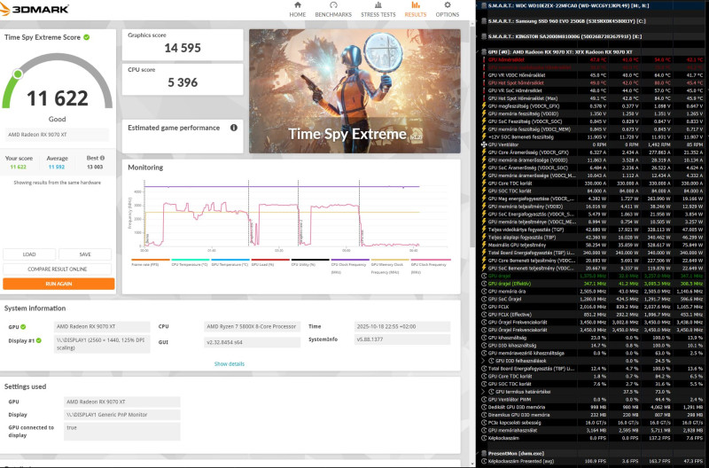Open the Show details link

230,363
